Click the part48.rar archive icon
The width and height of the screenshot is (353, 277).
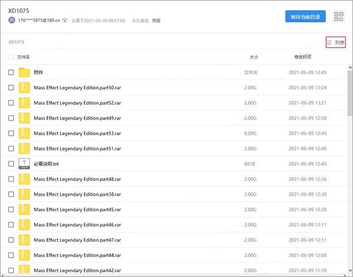24,179
